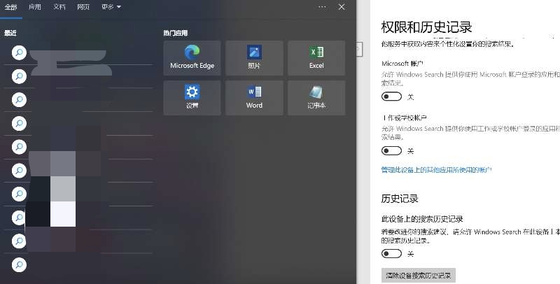
Task: Select the 网页 tab
Action: (83, 7)
